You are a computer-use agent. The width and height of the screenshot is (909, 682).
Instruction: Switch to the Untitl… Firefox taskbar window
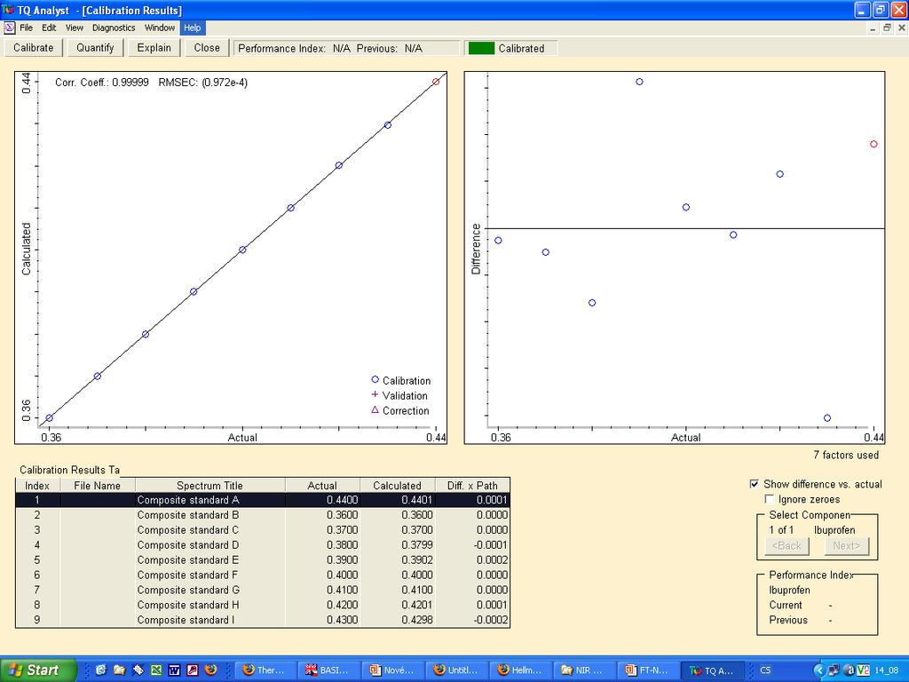click(455, 670)
